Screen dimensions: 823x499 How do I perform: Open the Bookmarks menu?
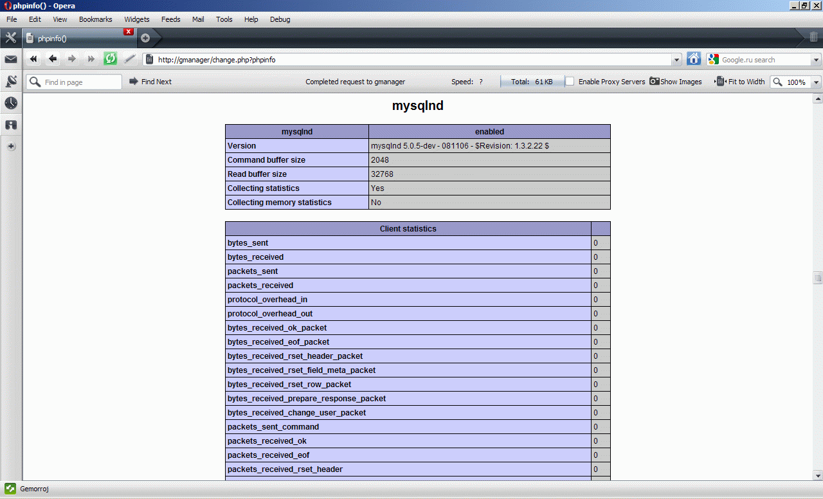[95, 19]
